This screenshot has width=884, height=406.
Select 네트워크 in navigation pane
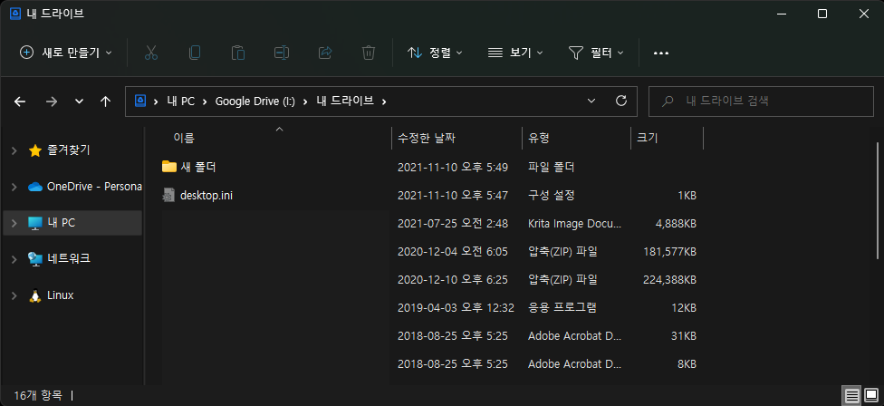pos(68,259)
